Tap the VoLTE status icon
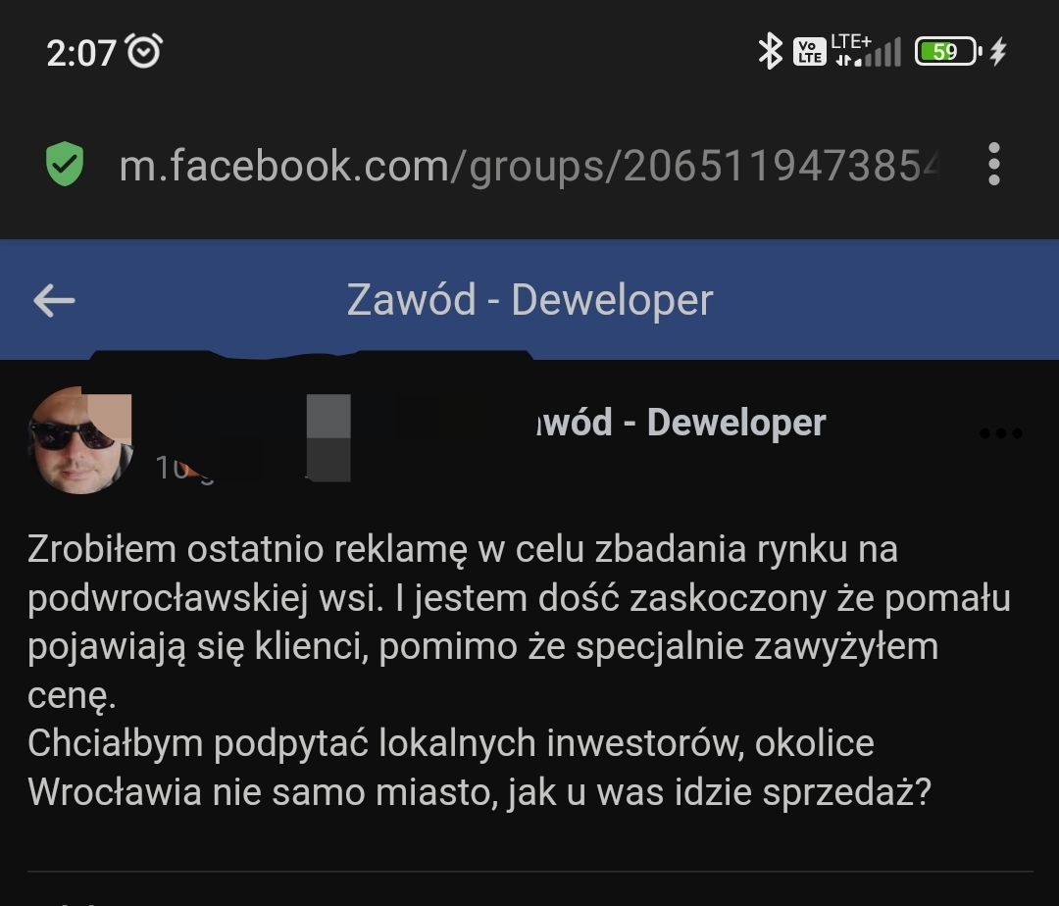 (809, 52)
